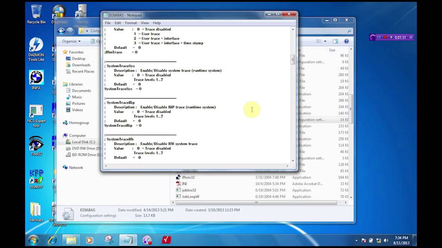Screen dimensions: 442x248
Task: Open Internet Explorer from the taskbar
Action: coord(53,240)
